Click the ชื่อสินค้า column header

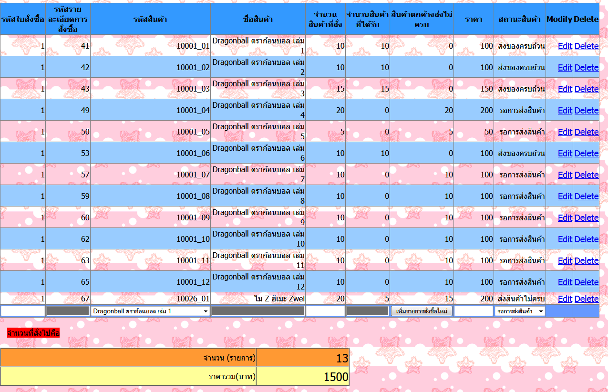[x=258, y=20]
